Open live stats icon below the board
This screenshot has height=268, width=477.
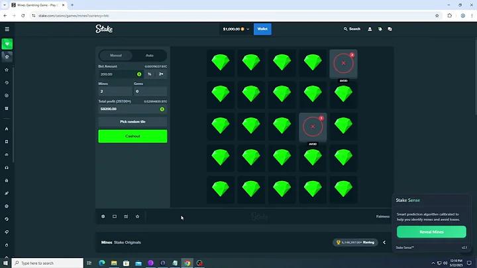(x=126, y=216)
